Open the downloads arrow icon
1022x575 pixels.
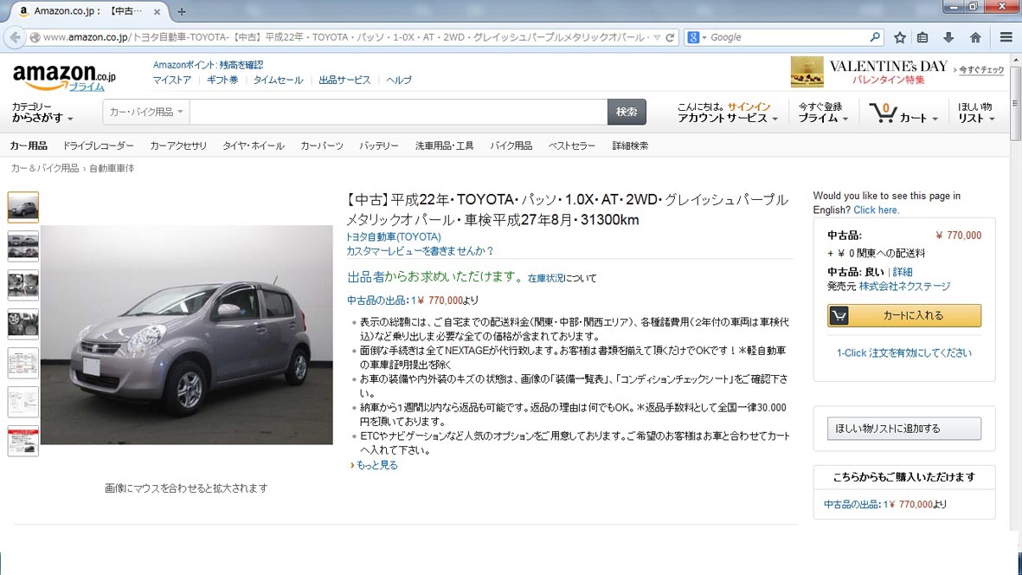coord(948,37)
